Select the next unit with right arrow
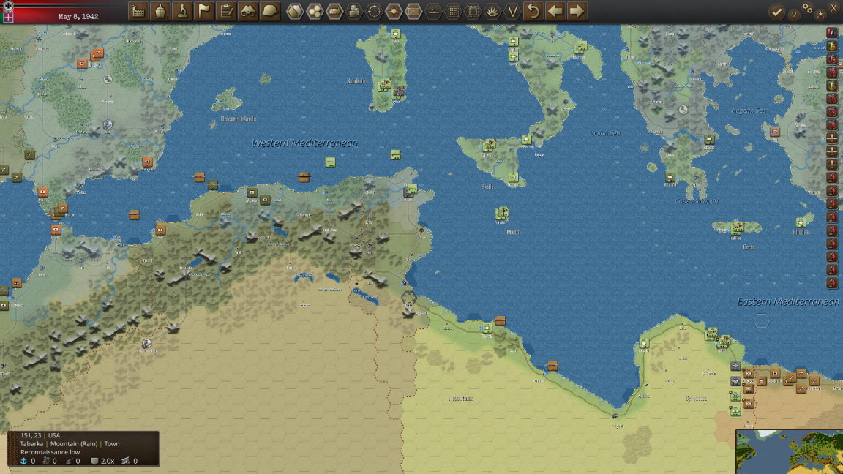 pos(577,11)
